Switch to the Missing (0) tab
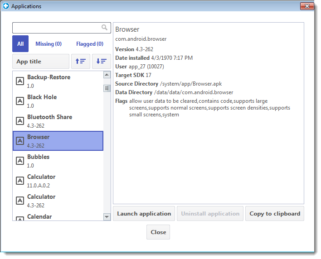The height and width of the screenshot is (259, 321). pyautogui.click(x=49, y=44)
